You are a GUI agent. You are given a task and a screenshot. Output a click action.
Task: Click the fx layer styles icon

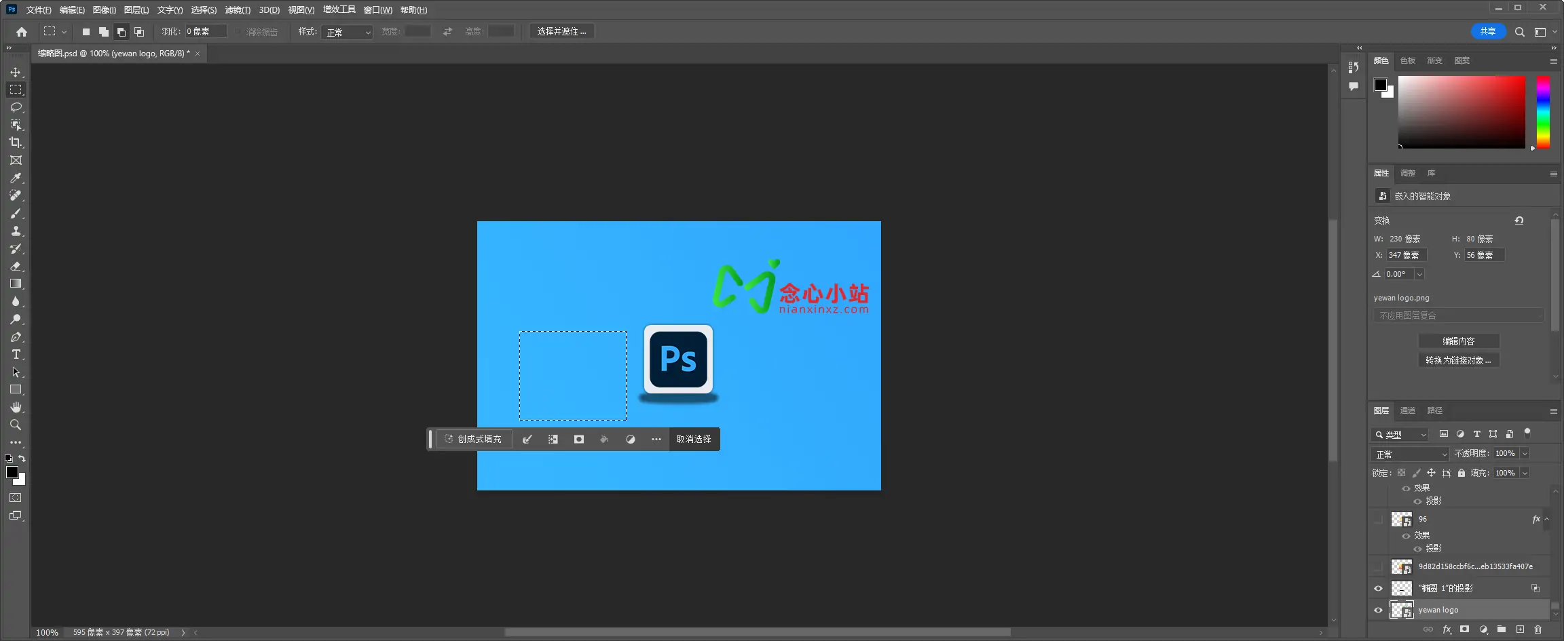[x=1447, y=629]
